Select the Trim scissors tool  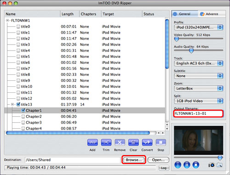[106, 142]
